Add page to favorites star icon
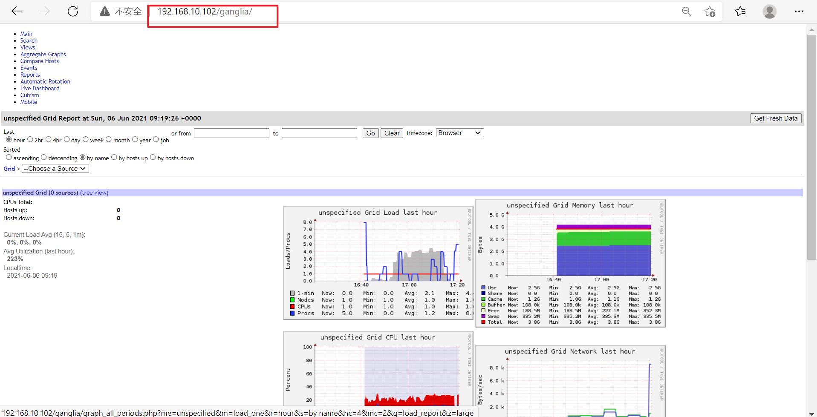 click(710, 12)
